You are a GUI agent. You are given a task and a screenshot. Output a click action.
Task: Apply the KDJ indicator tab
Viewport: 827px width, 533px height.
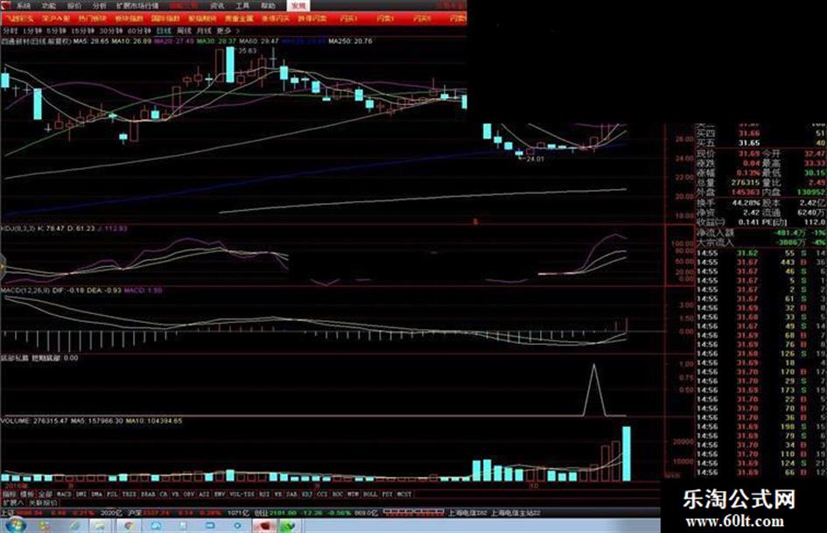(x=307, y=494)
